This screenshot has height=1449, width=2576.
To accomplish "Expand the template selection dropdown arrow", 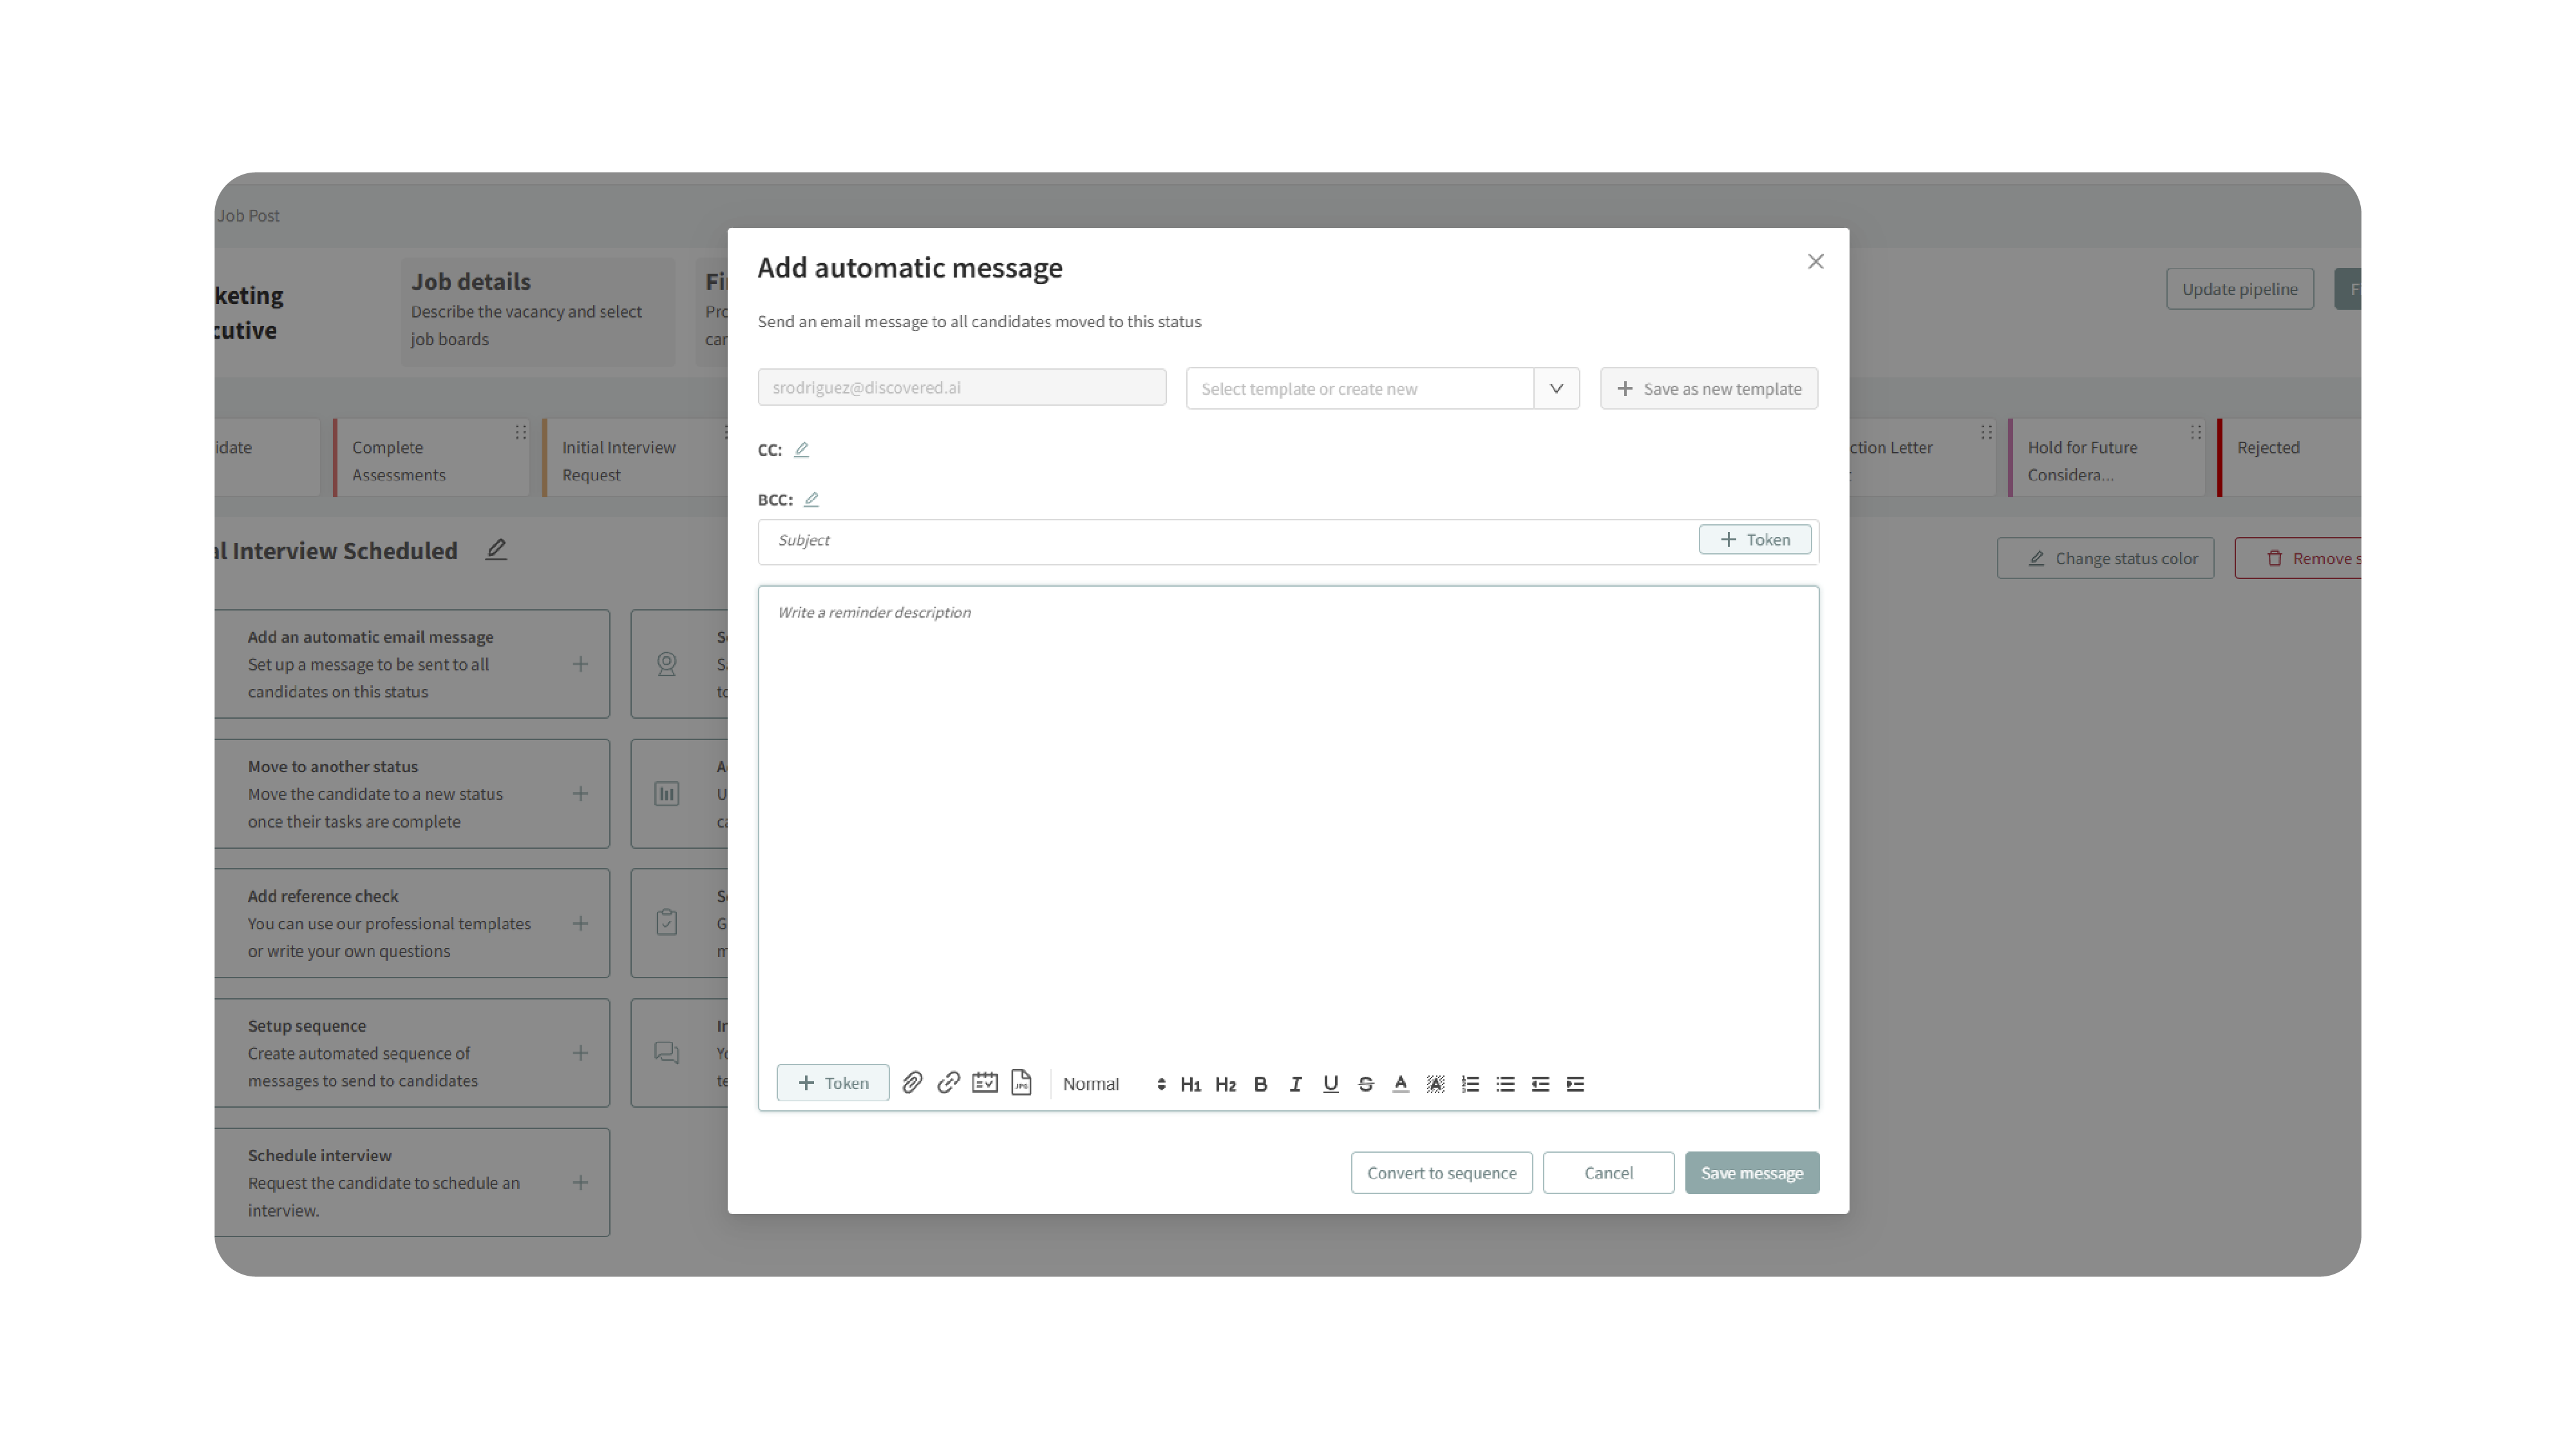I will coord(1556,388).
